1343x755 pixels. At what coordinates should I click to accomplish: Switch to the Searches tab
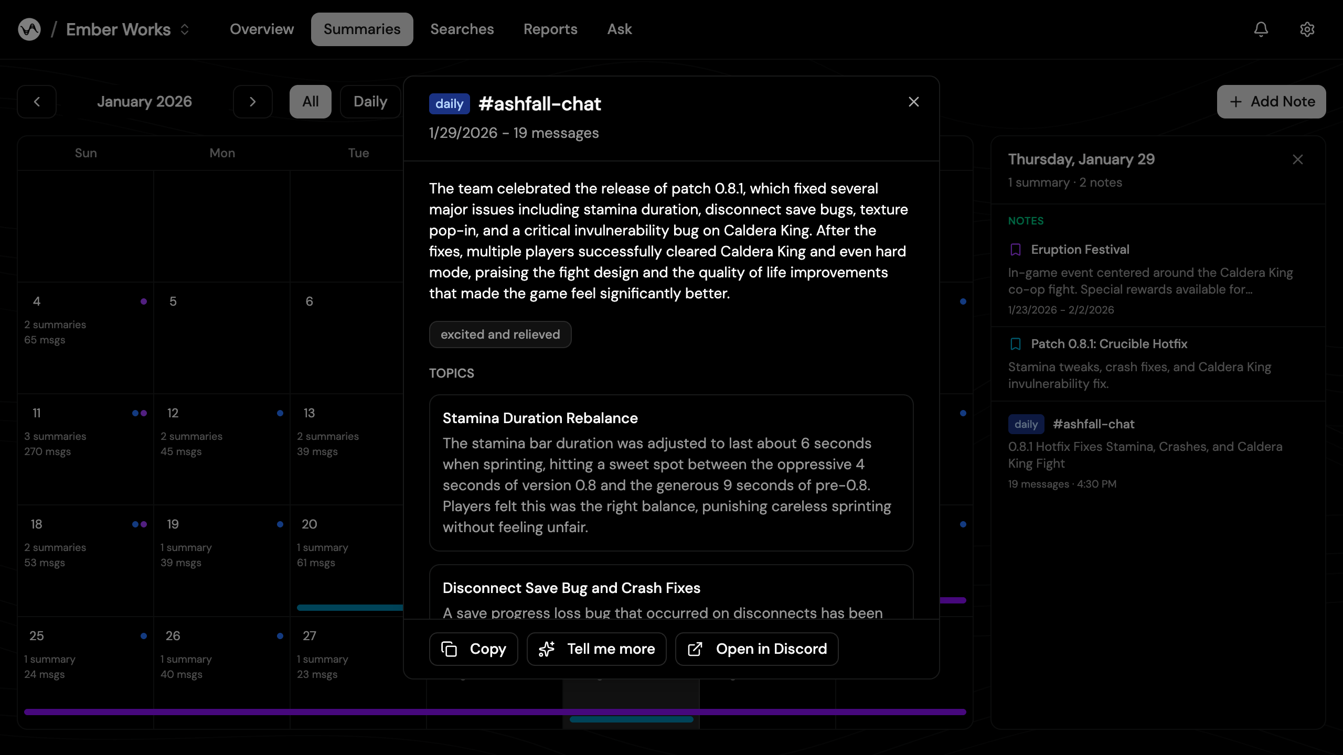click(x=462, y=29)
